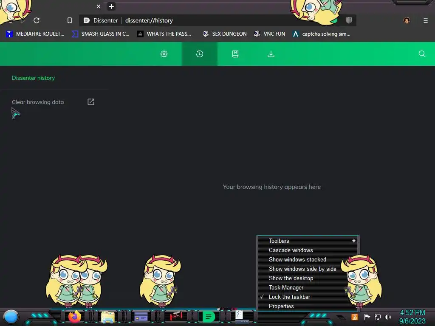Open a new tab with plus button
435x326 pixels.
click(x=111, y=6)
